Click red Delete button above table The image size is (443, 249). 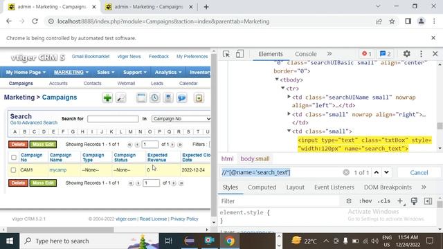[x=18, y=145]
